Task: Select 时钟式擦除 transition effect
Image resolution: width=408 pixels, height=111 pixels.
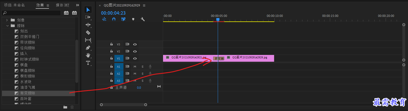Action: point(29,59)
